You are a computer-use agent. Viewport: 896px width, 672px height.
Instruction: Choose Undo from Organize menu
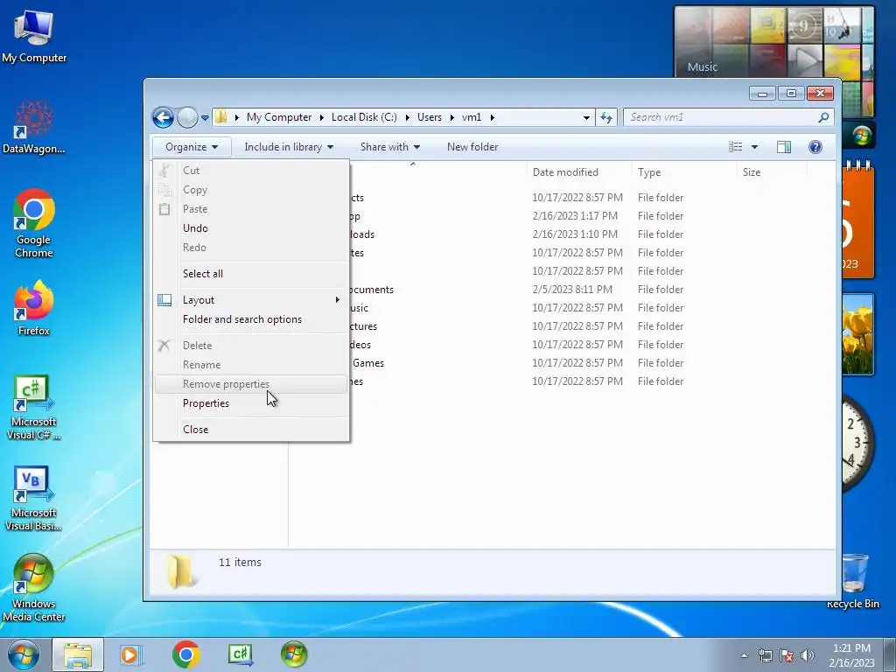pos(251,228)
